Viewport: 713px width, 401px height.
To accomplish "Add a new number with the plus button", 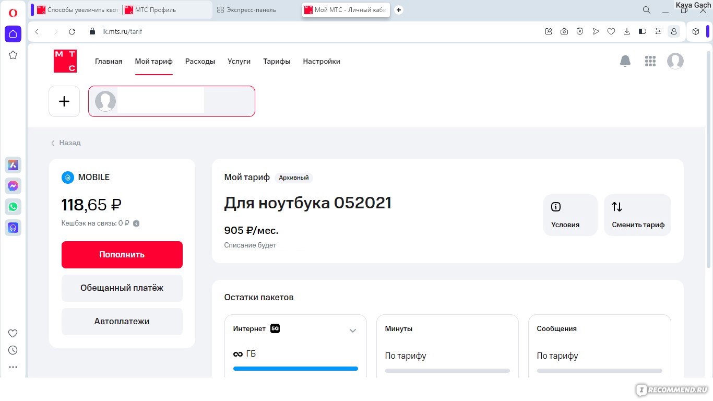I will click(64, 101).
